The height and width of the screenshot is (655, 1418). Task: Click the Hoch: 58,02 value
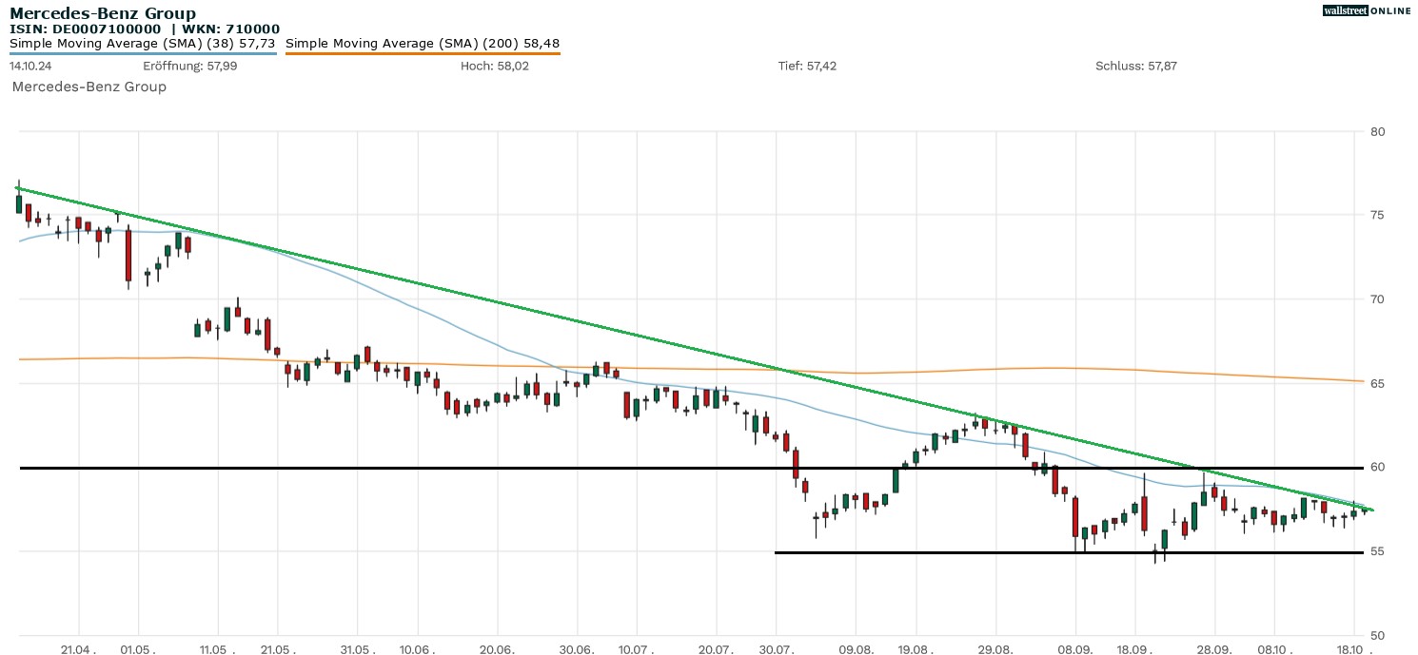[x=494, y=66]
